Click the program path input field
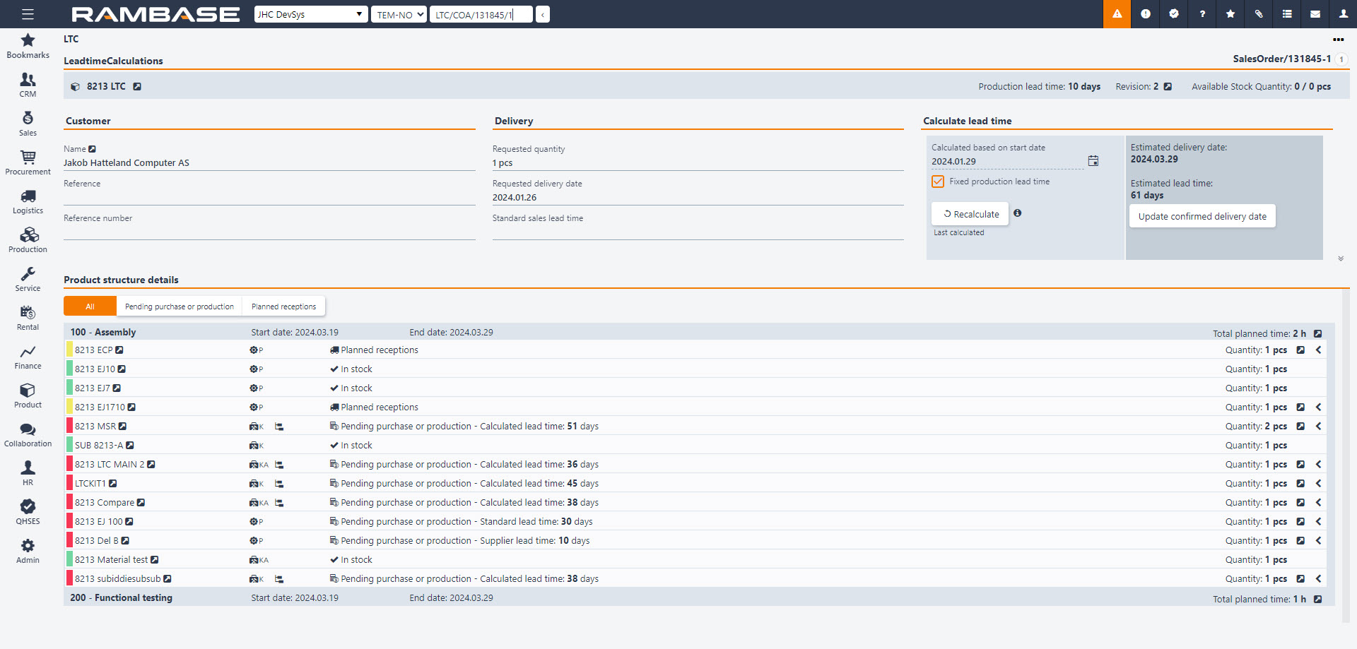This screenshot has width=1357, height=649. point(481,14)
